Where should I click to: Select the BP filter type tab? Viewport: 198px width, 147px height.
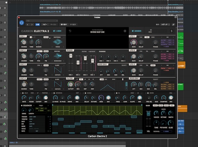[x=81, y=79]
